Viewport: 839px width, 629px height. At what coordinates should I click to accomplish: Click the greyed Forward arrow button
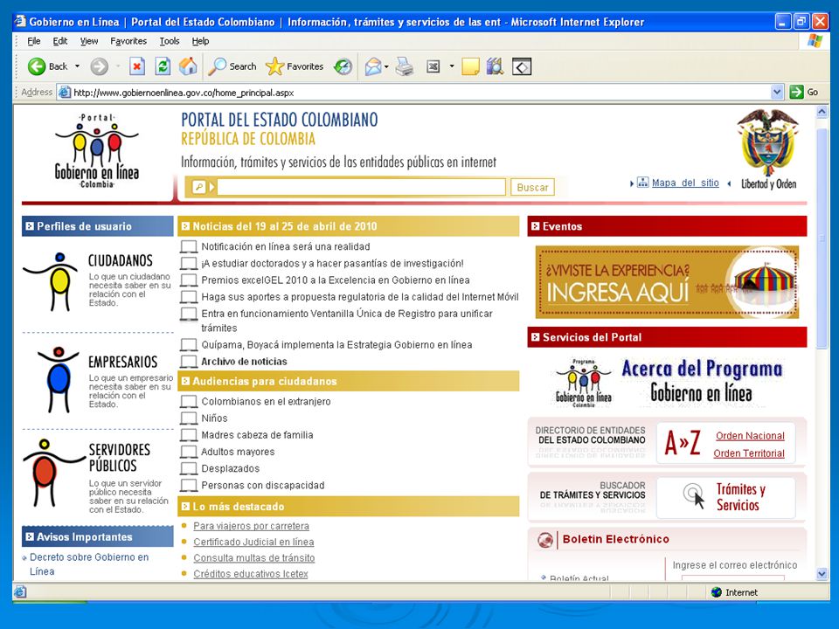99,67
